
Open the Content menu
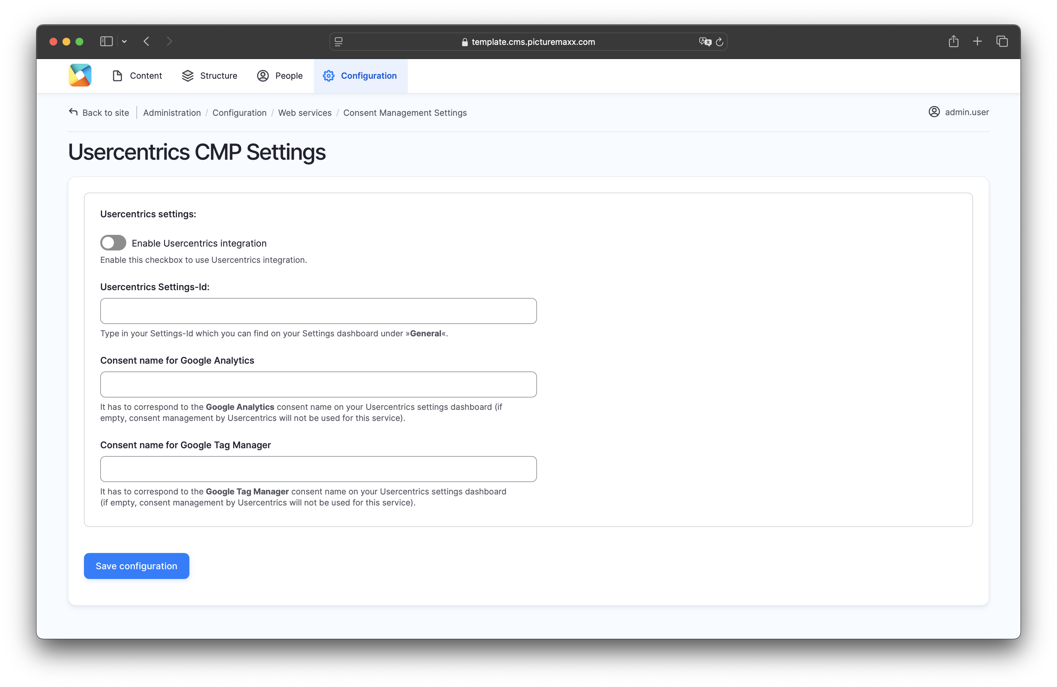click(137, 76)
